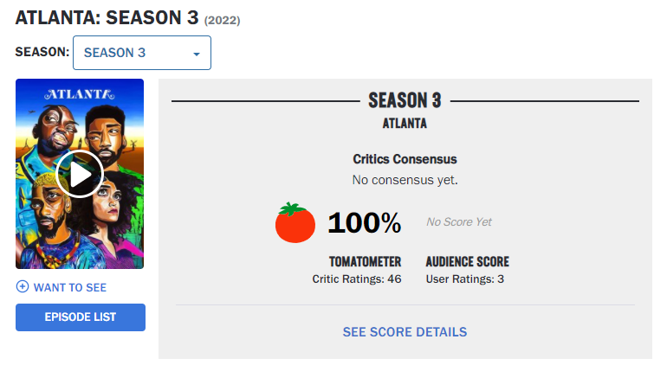Click the play button on the Atlanta poster

click(80, 174)
